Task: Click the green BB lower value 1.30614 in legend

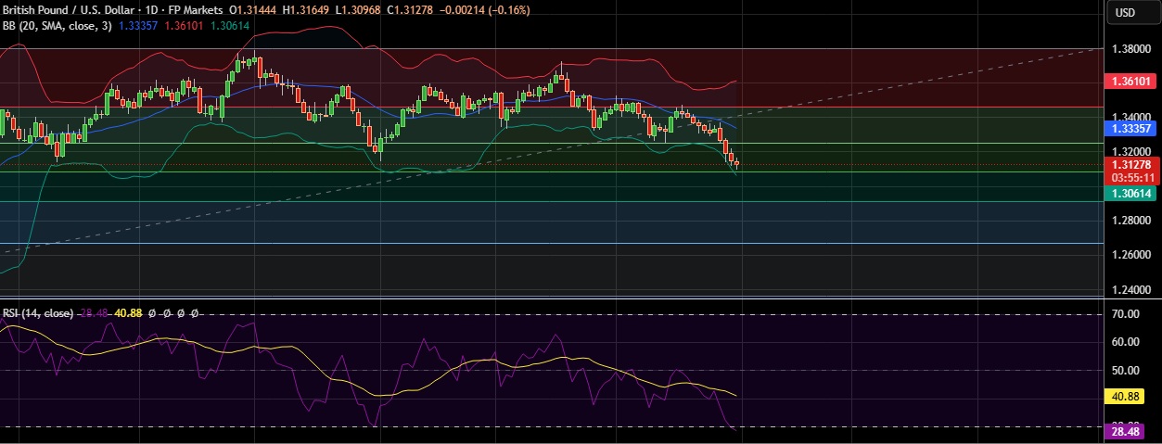Action: point(233,25)
